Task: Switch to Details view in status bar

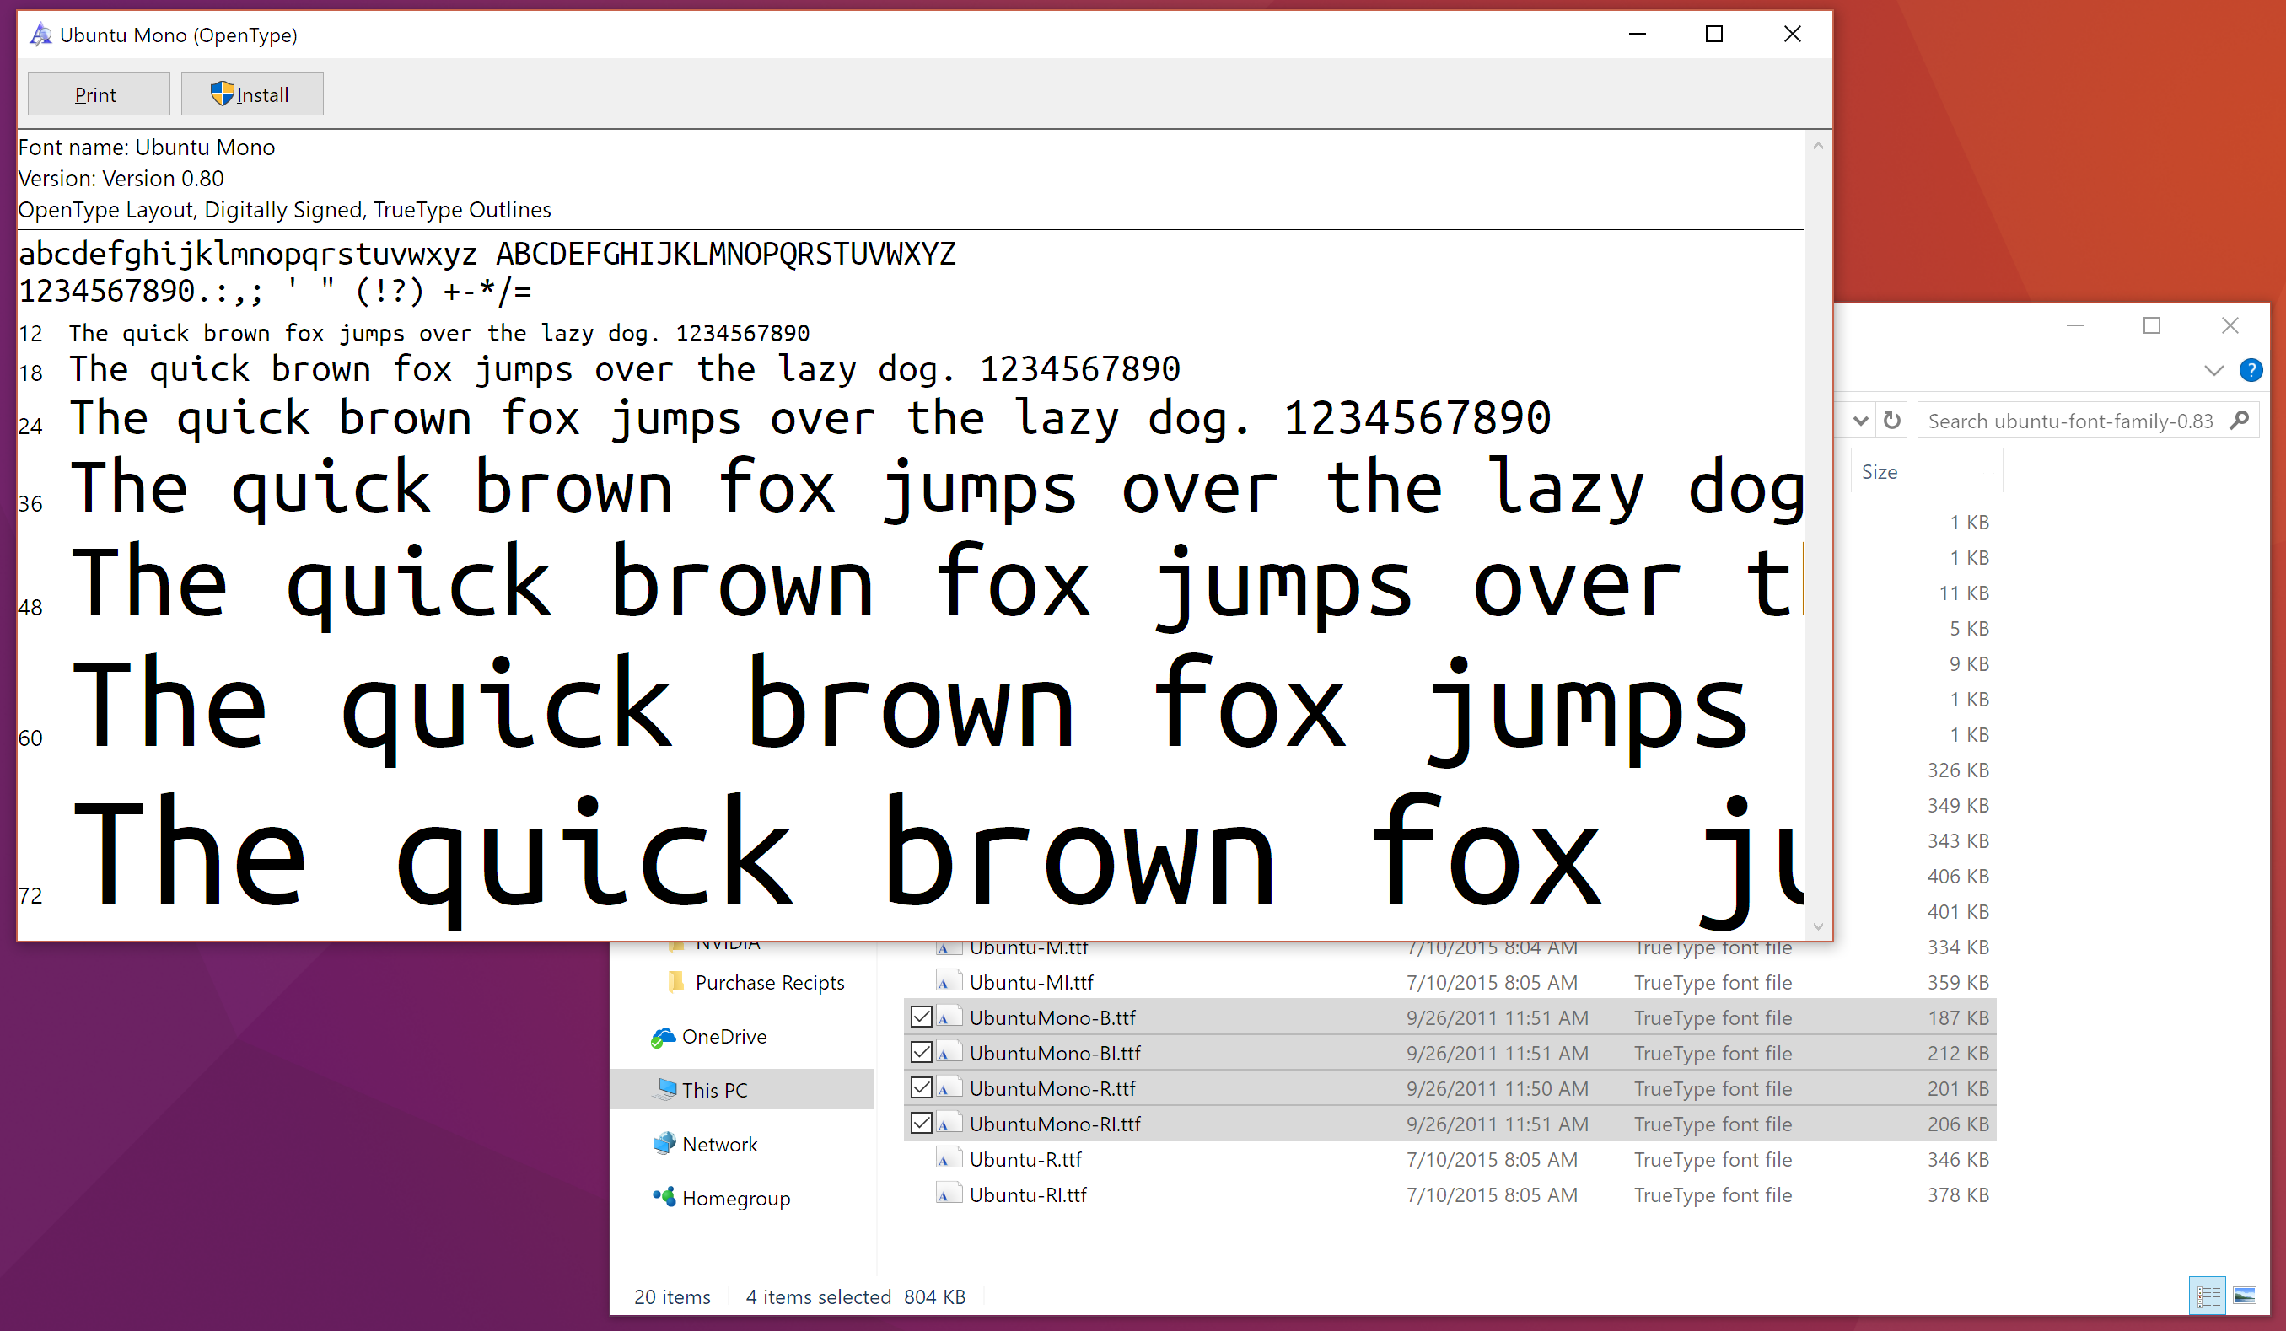Action: [x=2207, y=1295]
